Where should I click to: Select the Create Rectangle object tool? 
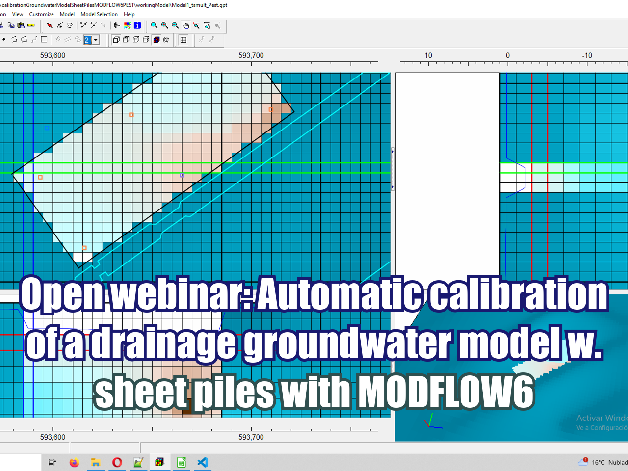tap(43, 40)
